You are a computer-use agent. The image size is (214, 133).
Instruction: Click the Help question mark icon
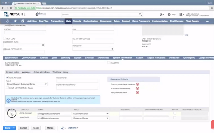click(x=169, y=14)
